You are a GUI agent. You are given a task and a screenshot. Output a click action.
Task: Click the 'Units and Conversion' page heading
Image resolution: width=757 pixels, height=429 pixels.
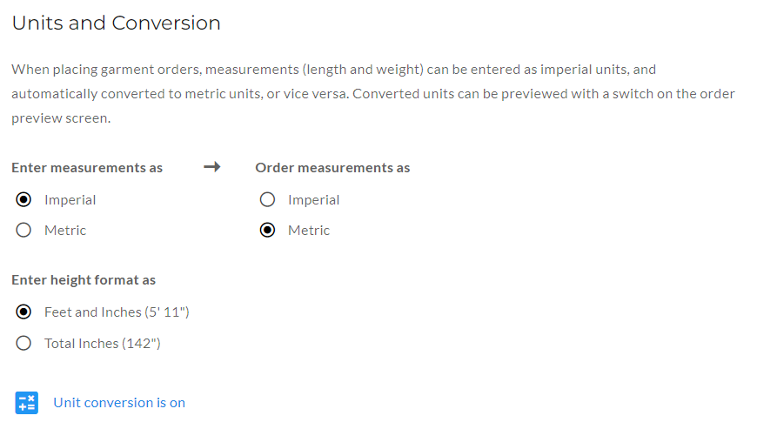[117, 23]
